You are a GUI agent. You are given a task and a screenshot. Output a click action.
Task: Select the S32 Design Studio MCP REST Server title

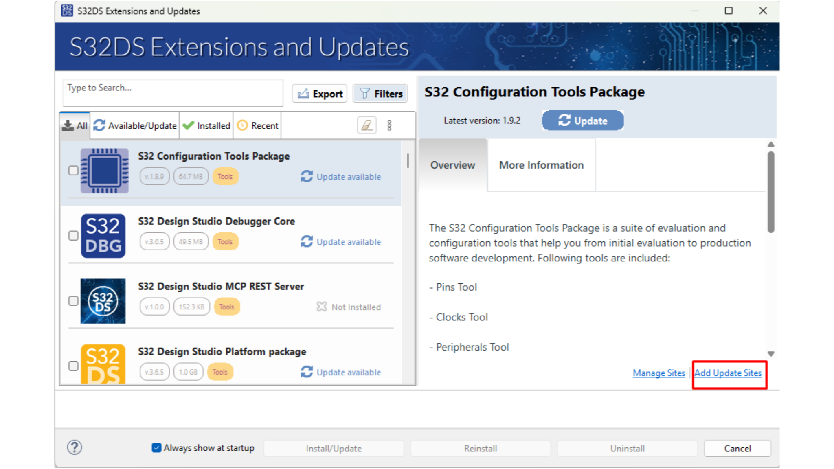point(221,286)
